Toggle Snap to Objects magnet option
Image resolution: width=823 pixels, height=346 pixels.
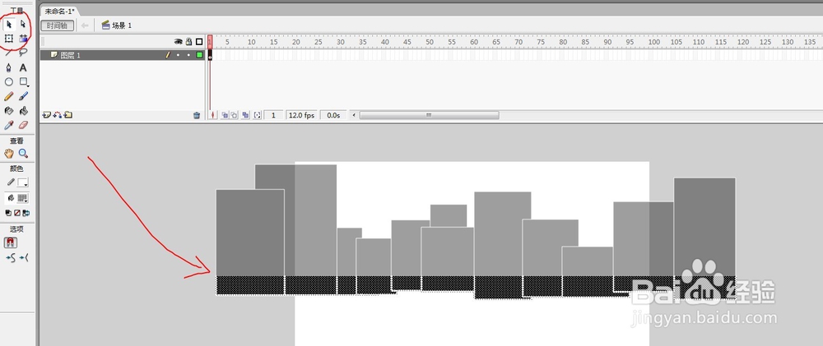point(11,242)
